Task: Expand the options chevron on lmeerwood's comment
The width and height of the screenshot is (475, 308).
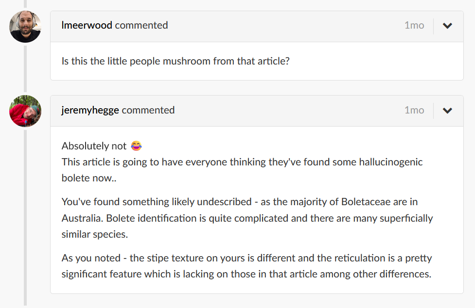Action: click(x=447, y=26)
